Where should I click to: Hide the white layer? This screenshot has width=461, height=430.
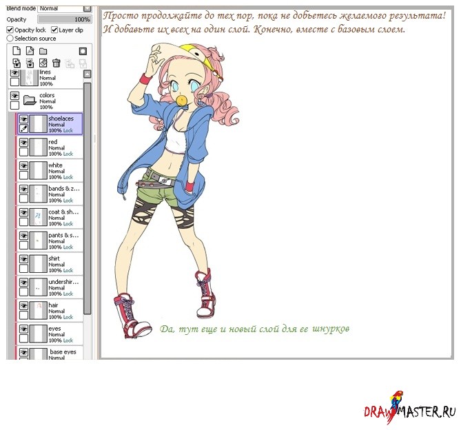coord(24,166)
